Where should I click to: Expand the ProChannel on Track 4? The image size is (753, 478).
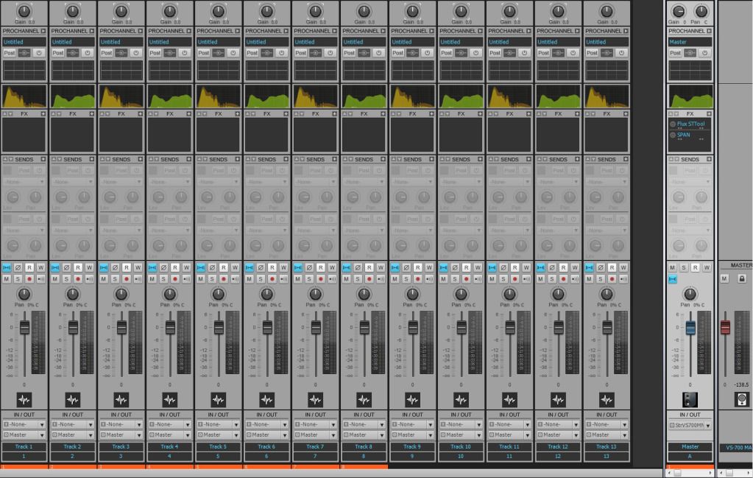point(188,31)
